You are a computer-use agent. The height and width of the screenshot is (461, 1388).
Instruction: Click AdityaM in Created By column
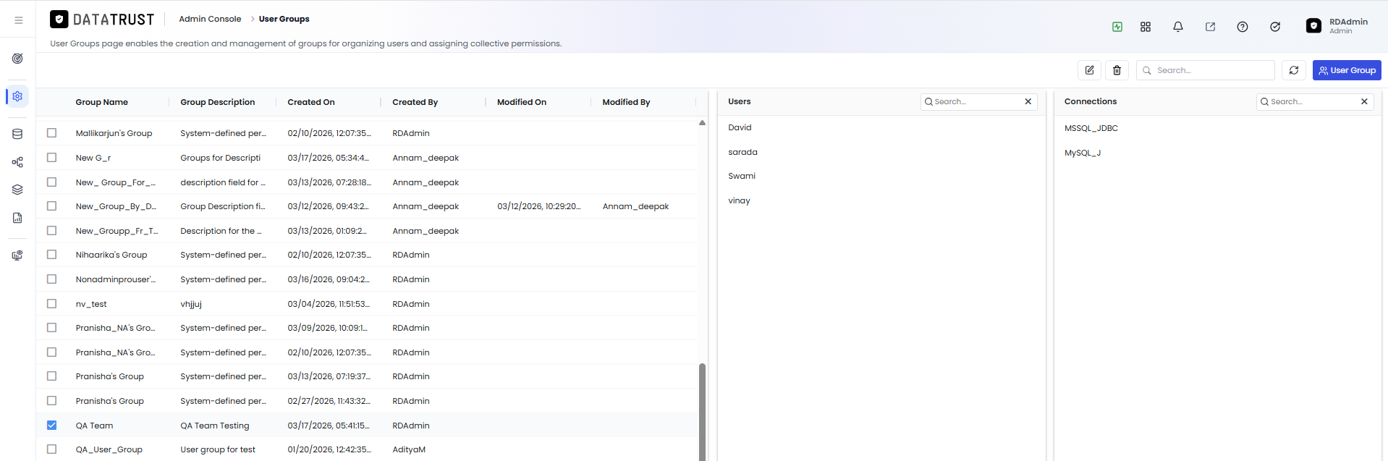[409, 449]
